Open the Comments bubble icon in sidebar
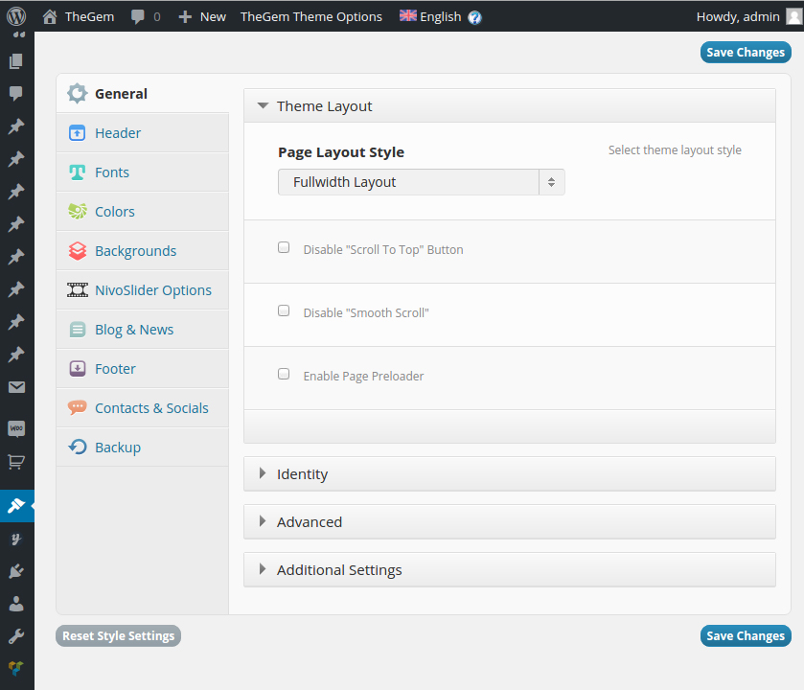The width and height of the screenshot is (804, 690). [x=16, y=94]
